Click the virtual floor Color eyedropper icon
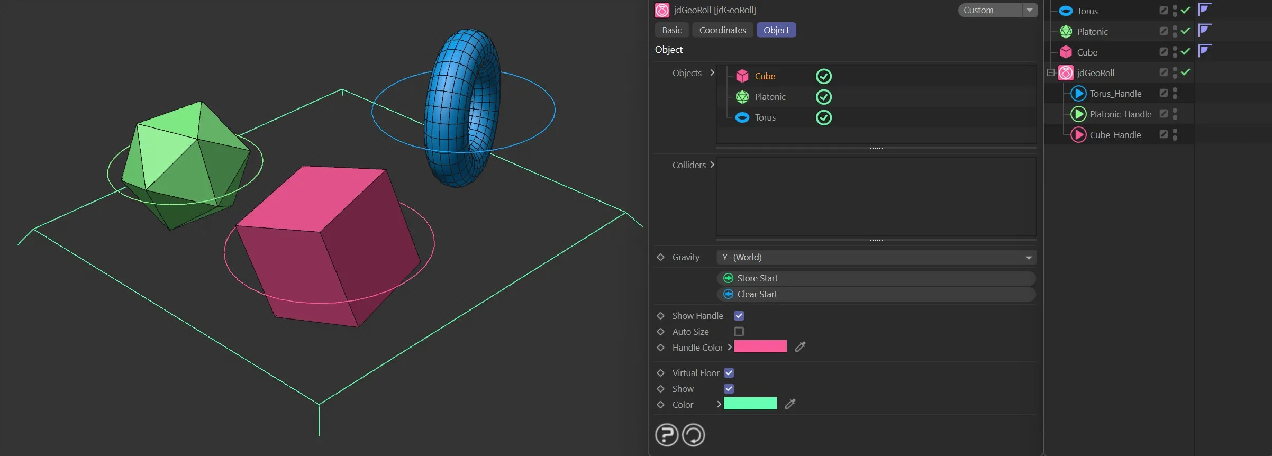Viewport: 1272px width, 456px height. (x=790, y=404)
